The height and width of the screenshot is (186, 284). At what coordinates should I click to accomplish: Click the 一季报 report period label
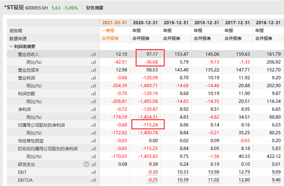pyautogui.click(x=108, y=30)
